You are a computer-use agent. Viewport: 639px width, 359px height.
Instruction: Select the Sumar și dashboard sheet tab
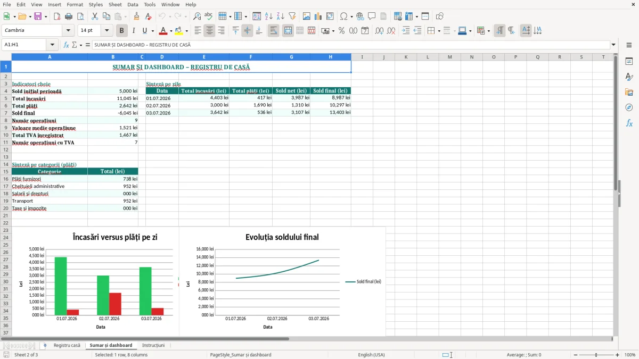click(111, 345)
